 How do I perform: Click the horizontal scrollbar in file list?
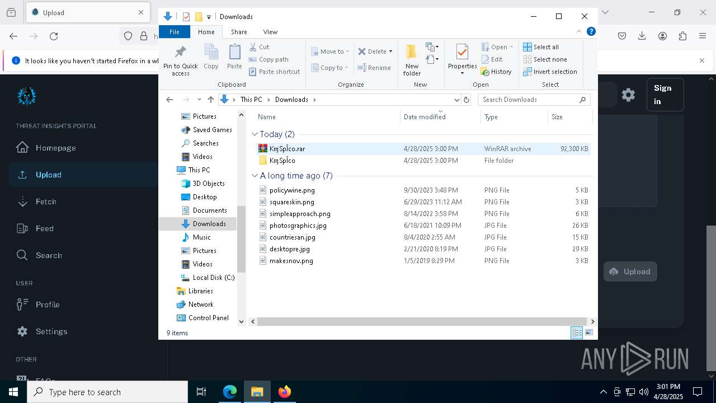[422, 321]
